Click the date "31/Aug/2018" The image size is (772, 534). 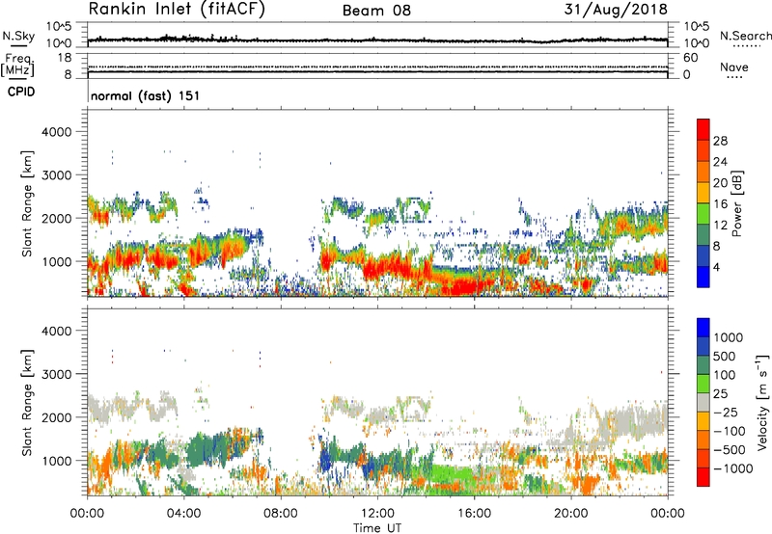(x=616, y=10)
